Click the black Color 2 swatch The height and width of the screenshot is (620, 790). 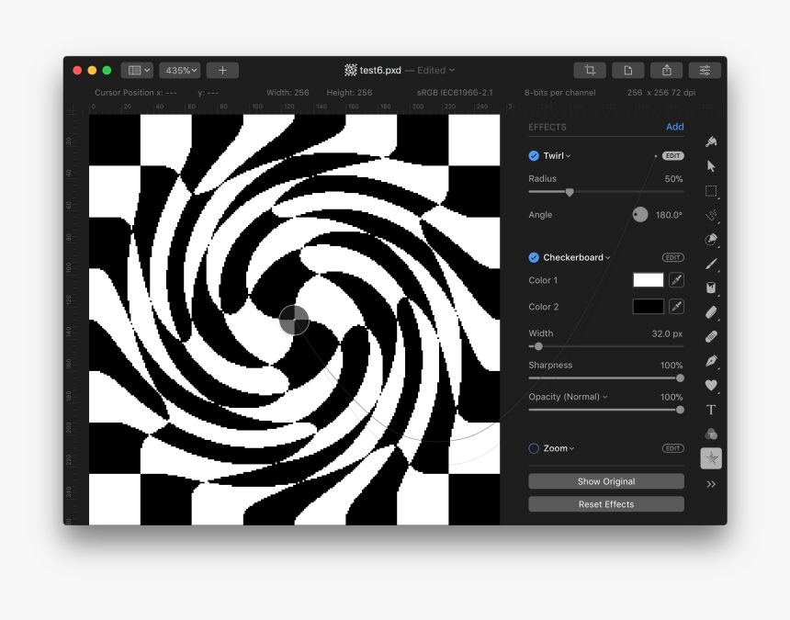[x=649, y=306]
